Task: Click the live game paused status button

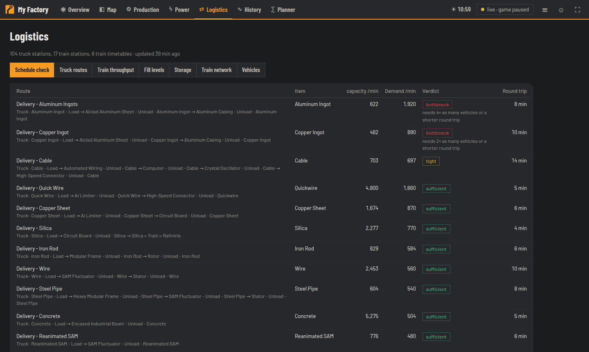Action: 505,9
